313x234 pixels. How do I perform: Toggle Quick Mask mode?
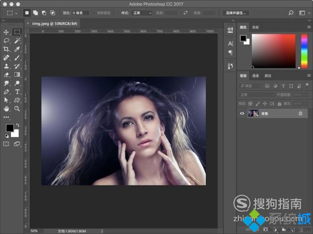click(6, 144)
